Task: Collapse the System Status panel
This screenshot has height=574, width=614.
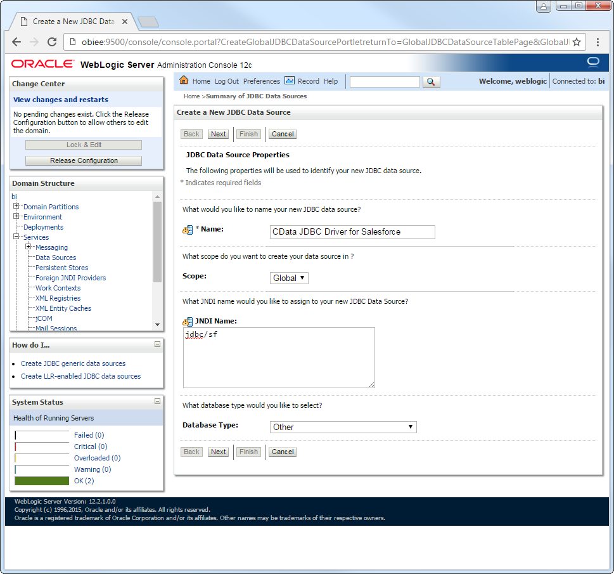Action: pyautogui.click(x=157, y=401)
